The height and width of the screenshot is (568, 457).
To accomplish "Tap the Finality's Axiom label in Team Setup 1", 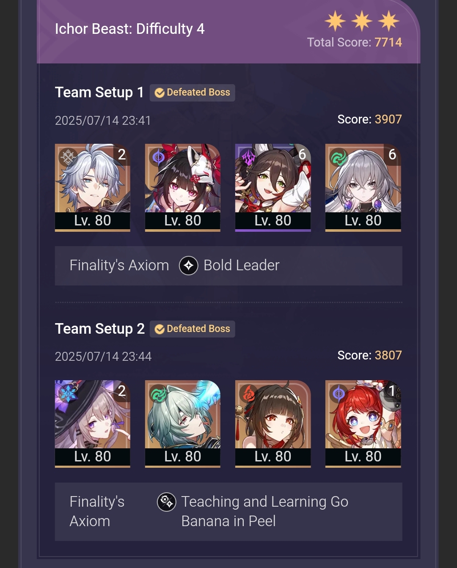I will (x=119, y=266).
